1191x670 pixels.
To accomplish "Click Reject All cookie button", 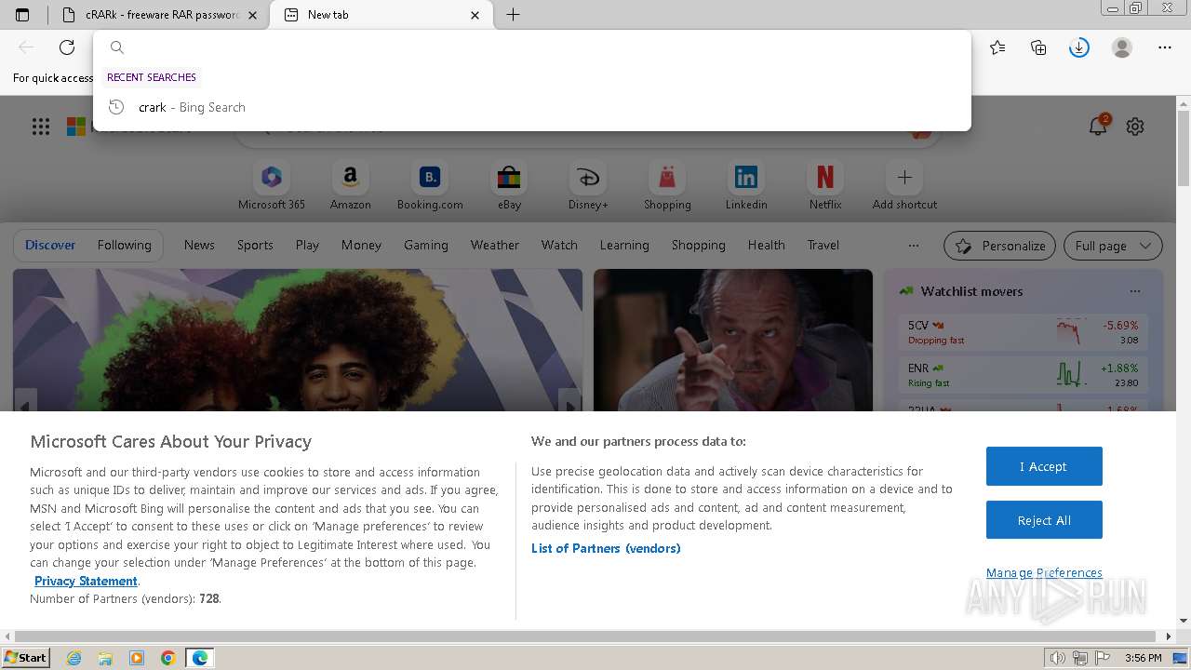I will (1044, 520).
